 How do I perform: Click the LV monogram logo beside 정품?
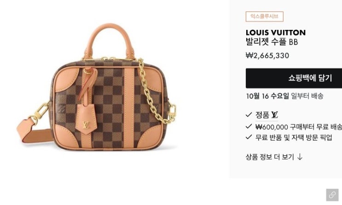[x=275, y=114]
